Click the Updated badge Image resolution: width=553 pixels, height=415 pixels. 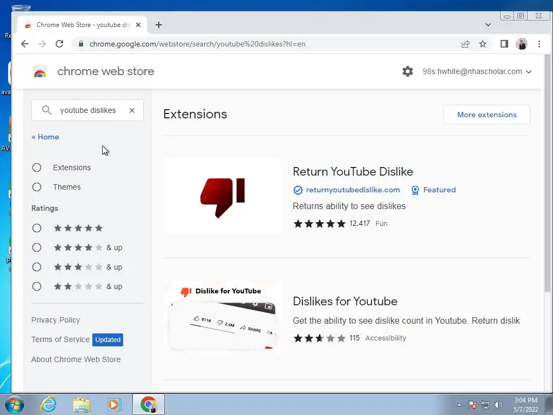click(x=107, y=340)
